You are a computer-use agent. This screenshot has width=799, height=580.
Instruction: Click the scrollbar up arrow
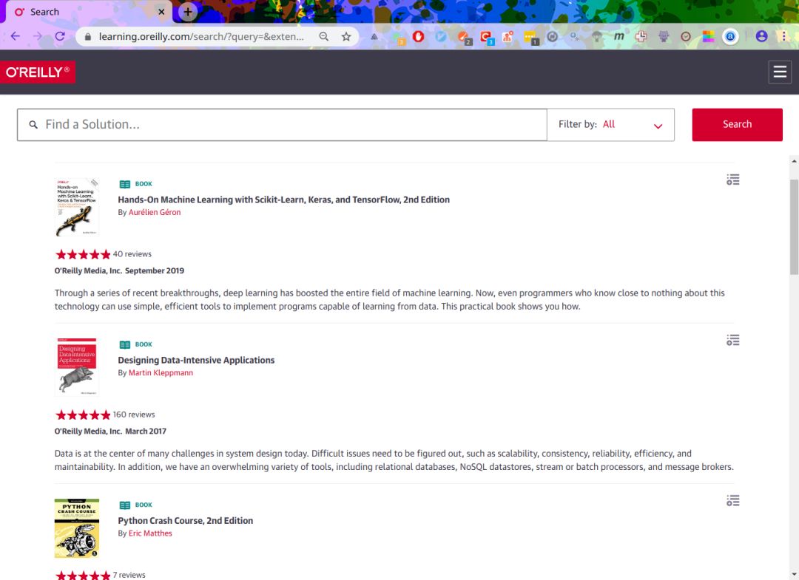pos(794,161)
